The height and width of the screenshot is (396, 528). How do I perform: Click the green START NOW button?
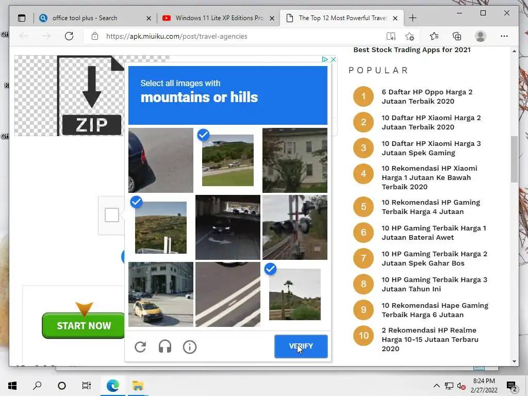coord(84,326)
